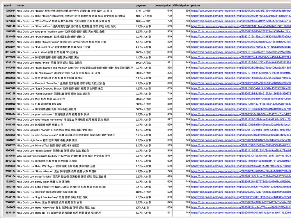
Task: Select spuId cell 1273668
Action: [x=10, y=21]
